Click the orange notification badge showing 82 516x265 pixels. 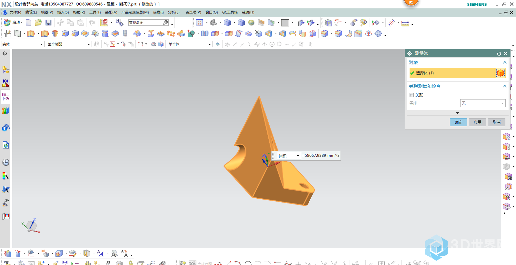411,2
